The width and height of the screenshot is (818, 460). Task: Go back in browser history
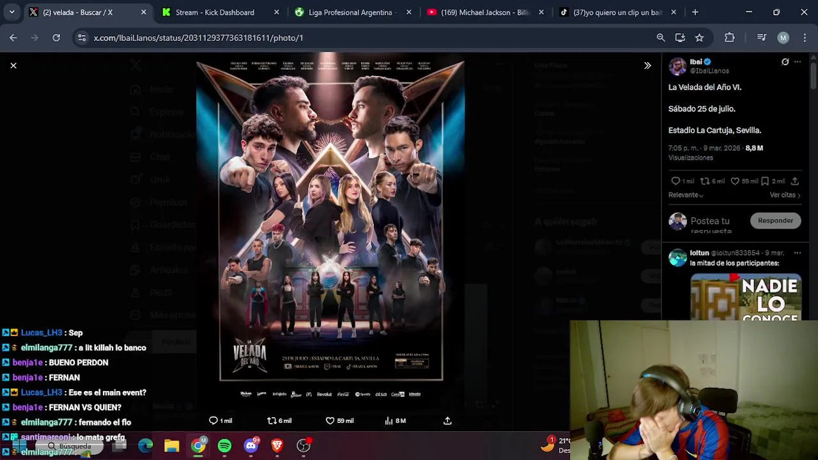(13, 38)
